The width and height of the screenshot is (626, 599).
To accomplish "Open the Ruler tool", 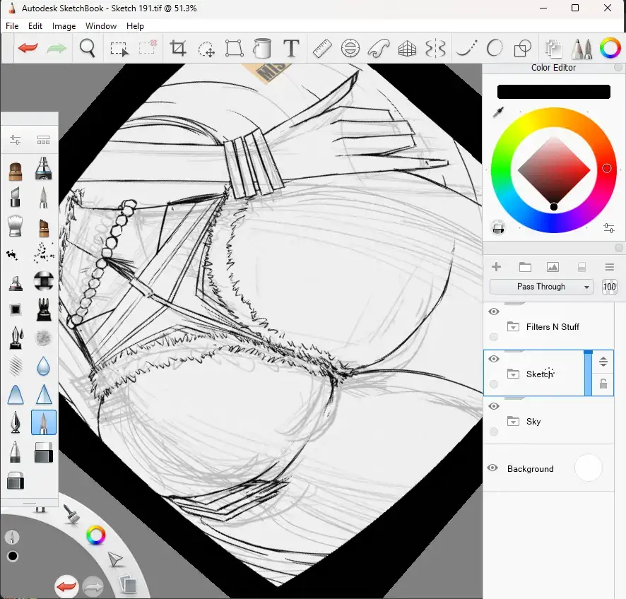I will click(322, 48).
